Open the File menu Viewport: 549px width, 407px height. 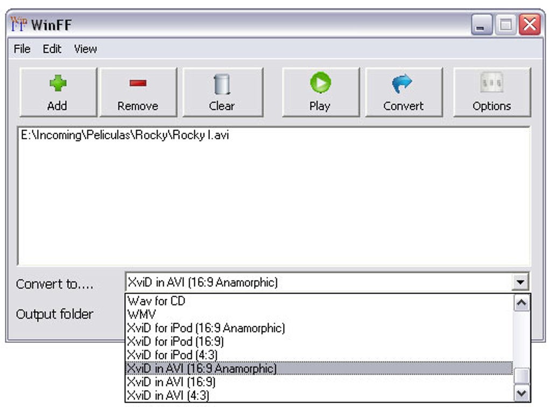click(x=22, y=48)
